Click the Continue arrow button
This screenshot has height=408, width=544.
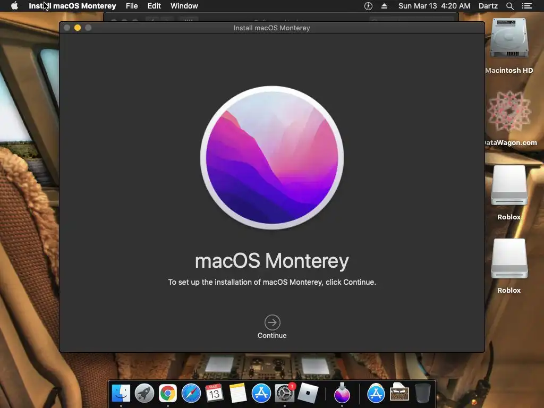[272, 322]
